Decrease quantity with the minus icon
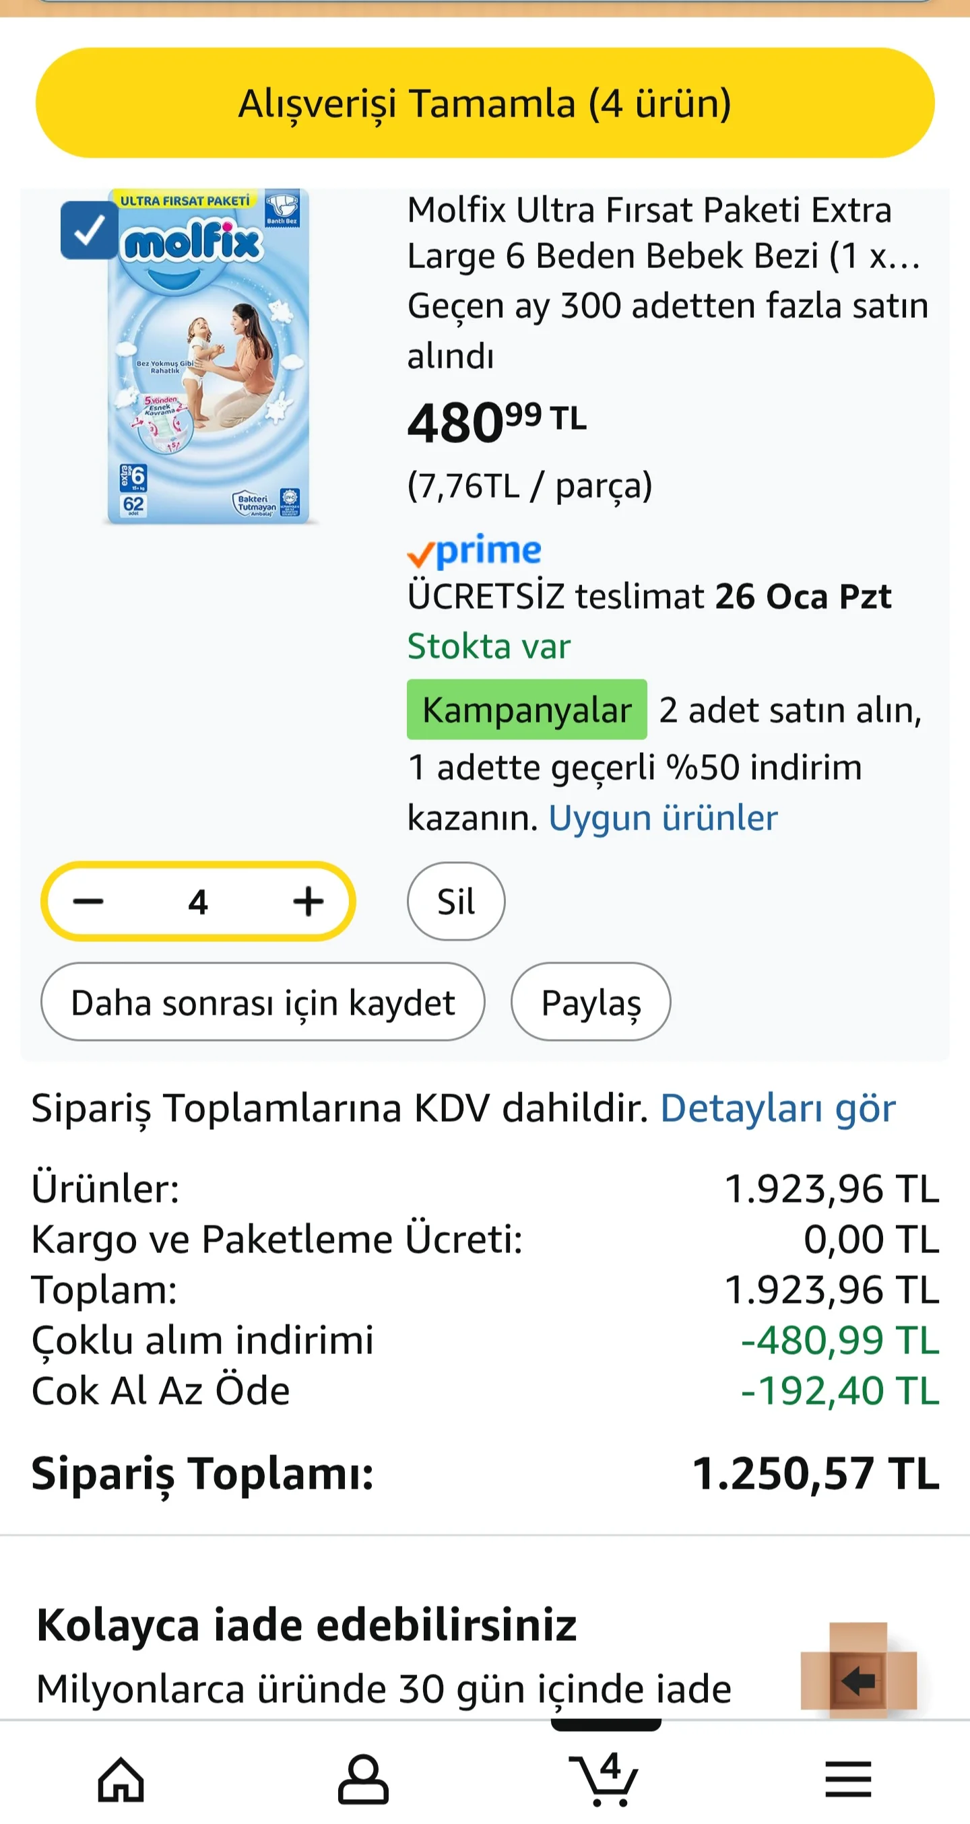 pos(88,902)
